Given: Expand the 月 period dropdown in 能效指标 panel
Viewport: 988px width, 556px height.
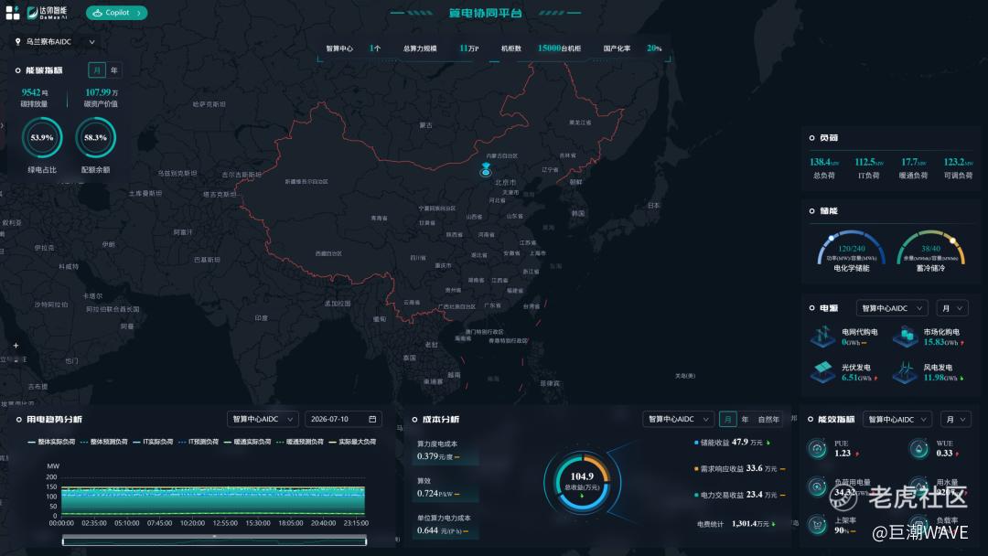Looking at the screenshot, I should (x=954, y=420).
